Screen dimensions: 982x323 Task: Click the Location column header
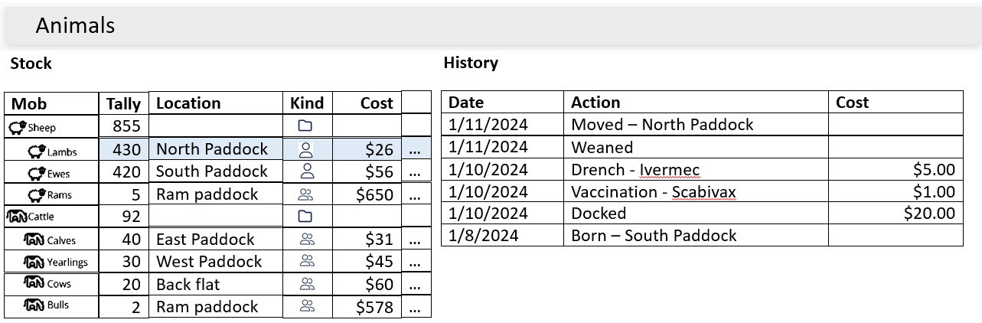click(188, 103)
